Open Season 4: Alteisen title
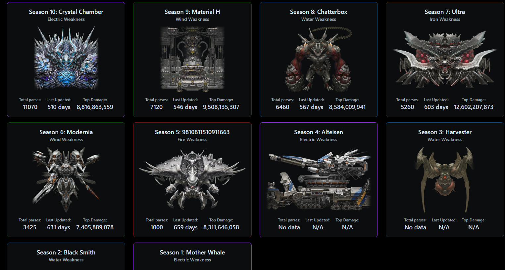This screenshot has height=270, width=505. point(319,132)
